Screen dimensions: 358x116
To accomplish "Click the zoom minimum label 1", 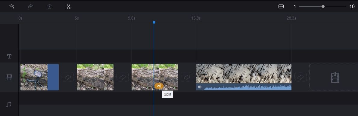I will (295, 7).
